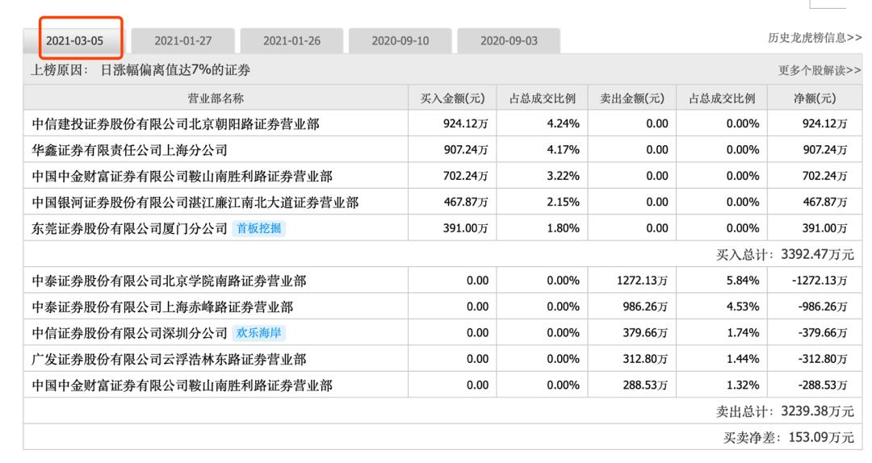This screenshot has width=872, height=463.
Task: Switch to the 2020-09-10 tab
Action: point(400,40)
